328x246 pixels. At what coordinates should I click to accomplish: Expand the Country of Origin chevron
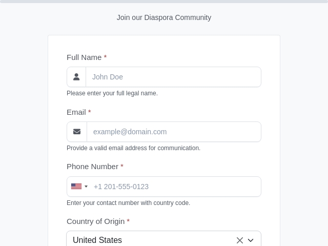(x=251, y=240)
